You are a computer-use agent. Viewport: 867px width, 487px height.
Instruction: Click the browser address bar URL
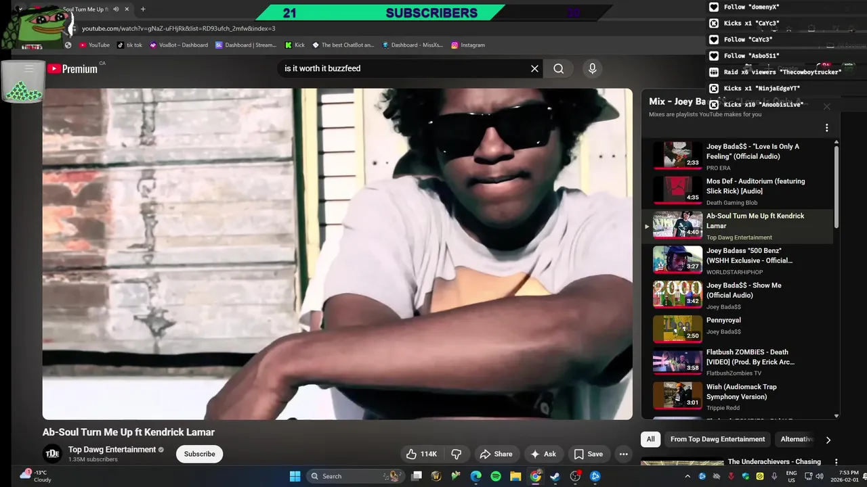(179, 28)
